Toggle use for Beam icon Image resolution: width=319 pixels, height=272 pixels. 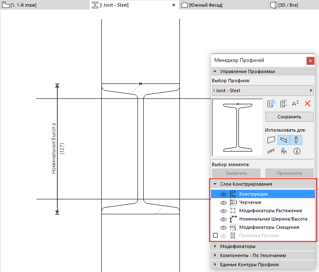(284, 140)
